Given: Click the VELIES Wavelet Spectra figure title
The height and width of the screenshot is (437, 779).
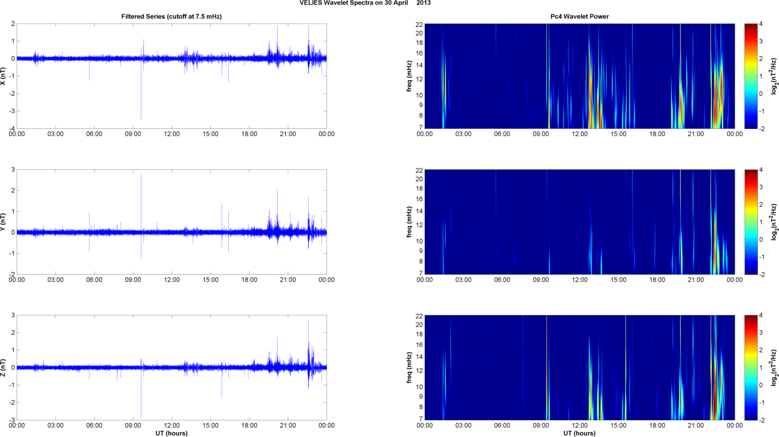Looking at the screenshot, I should [365, 3].
